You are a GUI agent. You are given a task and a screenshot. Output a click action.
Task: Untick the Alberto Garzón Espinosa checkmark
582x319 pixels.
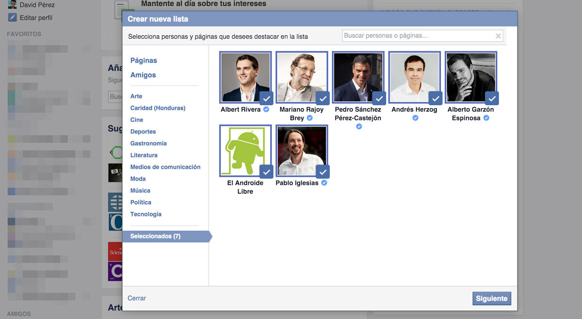[x=492, y=99]
